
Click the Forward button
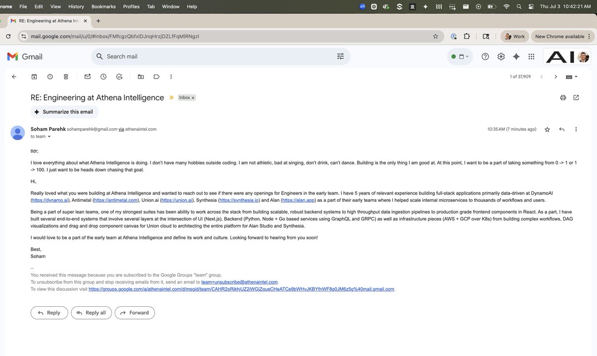point(135,313)
